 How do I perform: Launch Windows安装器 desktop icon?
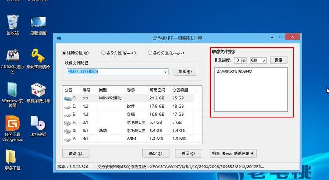click(x=13, y=94)
